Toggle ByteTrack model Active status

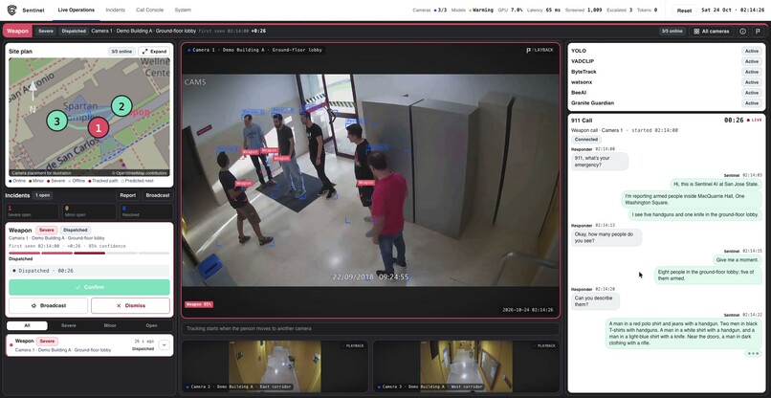[x=751, y=72]
